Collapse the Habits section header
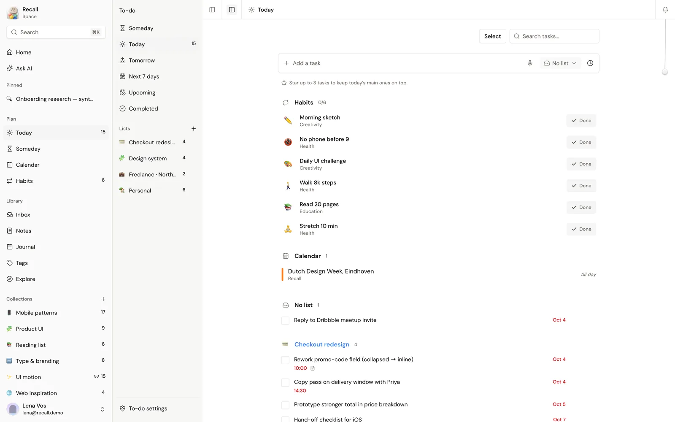The width and height of the screenshot is (675, 422). (x=304, y=103)
